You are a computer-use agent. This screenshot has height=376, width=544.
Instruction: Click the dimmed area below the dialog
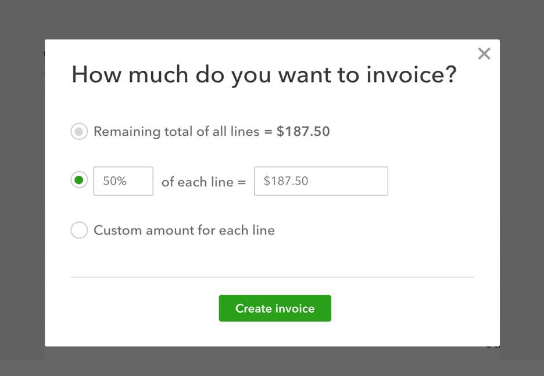tap(272, 363)
